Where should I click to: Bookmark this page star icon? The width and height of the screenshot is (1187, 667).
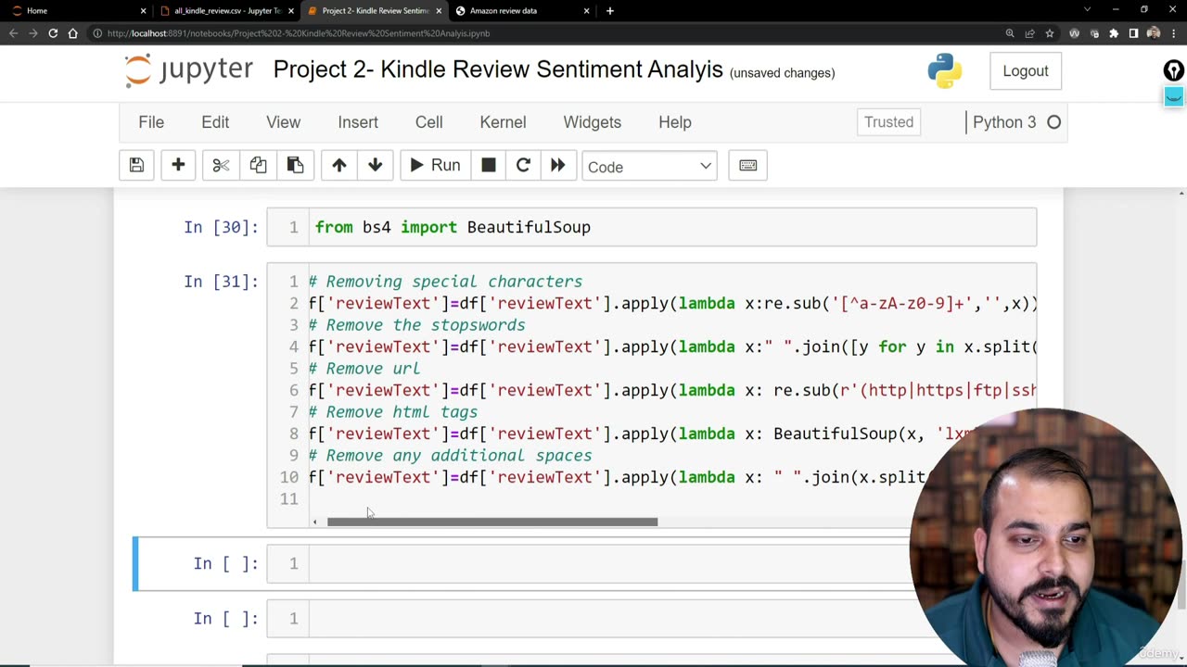pyautogui.click(x=1050, y=33)
